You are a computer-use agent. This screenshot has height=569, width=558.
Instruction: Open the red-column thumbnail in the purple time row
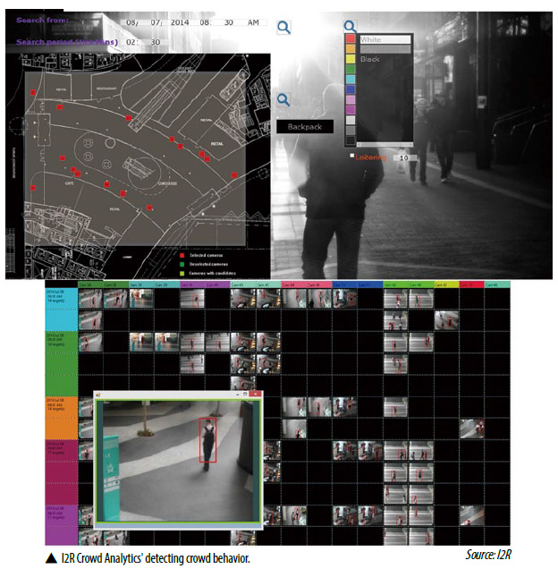click(471, 515)
